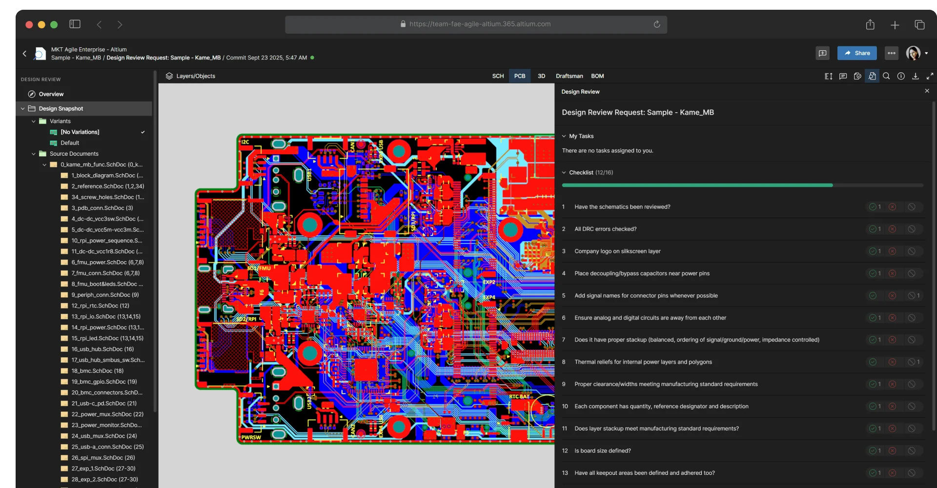Show the browser tab overview icon
This screenshot has width=937, height=488.
pos(919,25)
